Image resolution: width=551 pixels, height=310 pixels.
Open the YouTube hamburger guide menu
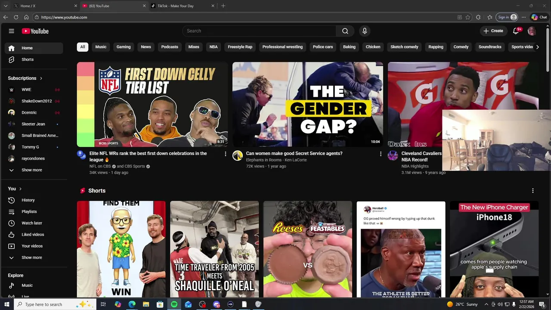(x=12, y=31)
